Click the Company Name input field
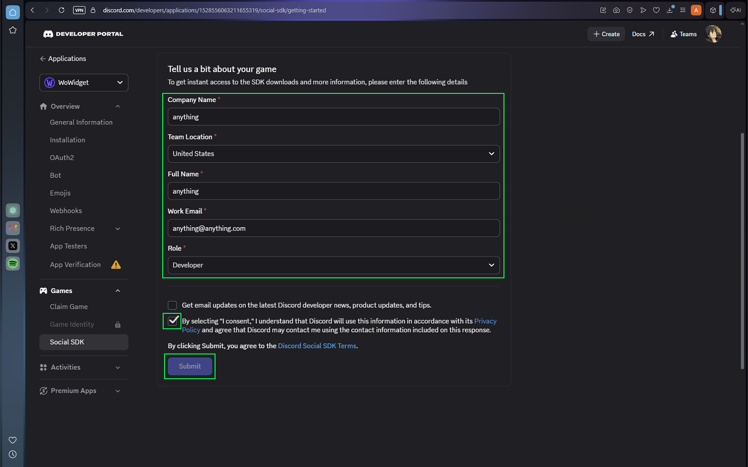 coord(334,117)
